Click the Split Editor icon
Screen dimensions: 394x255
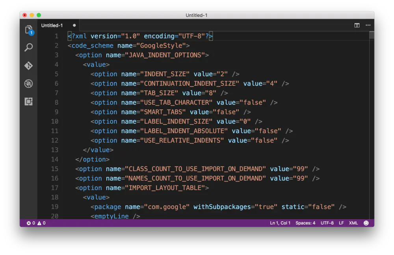pyautogui.click(x=357, y=25)
